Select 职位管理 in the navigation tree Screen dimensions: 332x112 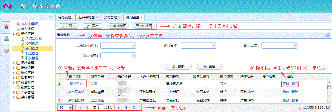pyautogui.click(x=32, y=53)
